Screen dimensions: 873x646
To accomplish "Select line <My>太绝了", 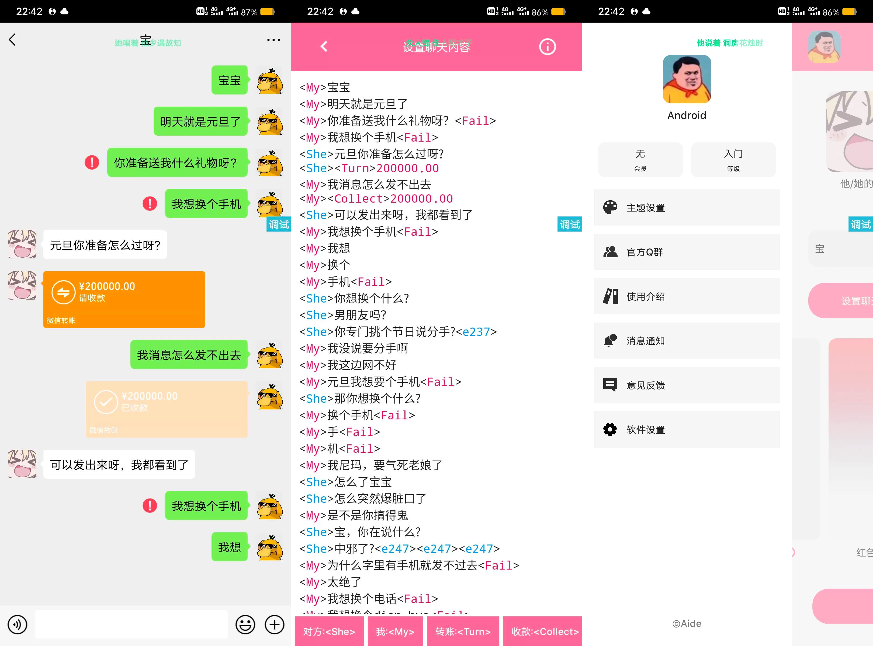I will [330, 582].
